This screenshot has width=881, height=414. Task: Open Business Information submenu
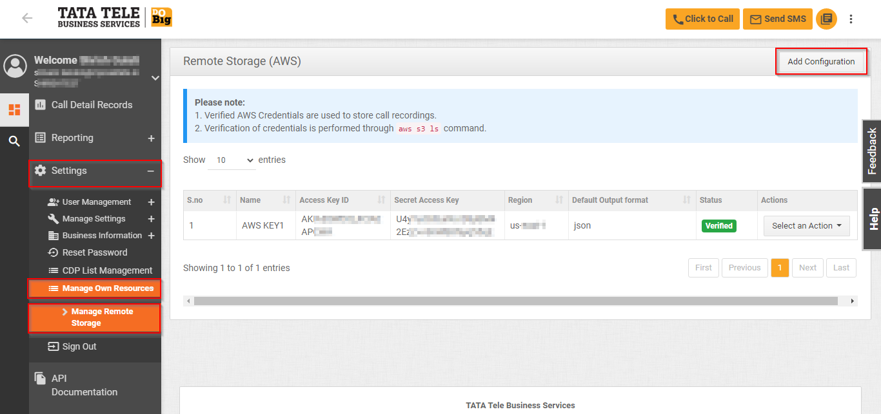[102, 236]
